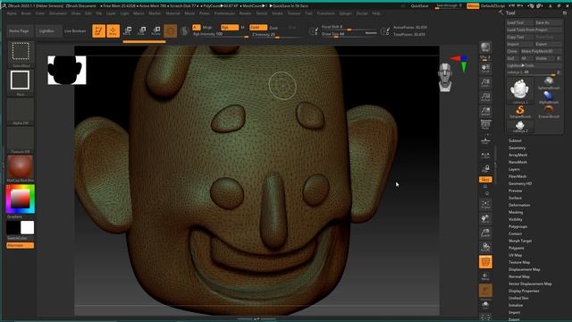Viewport: 572px width, 322px height.
Task: Click the Rotate view icon in right shelf
Action: (485, 247)
